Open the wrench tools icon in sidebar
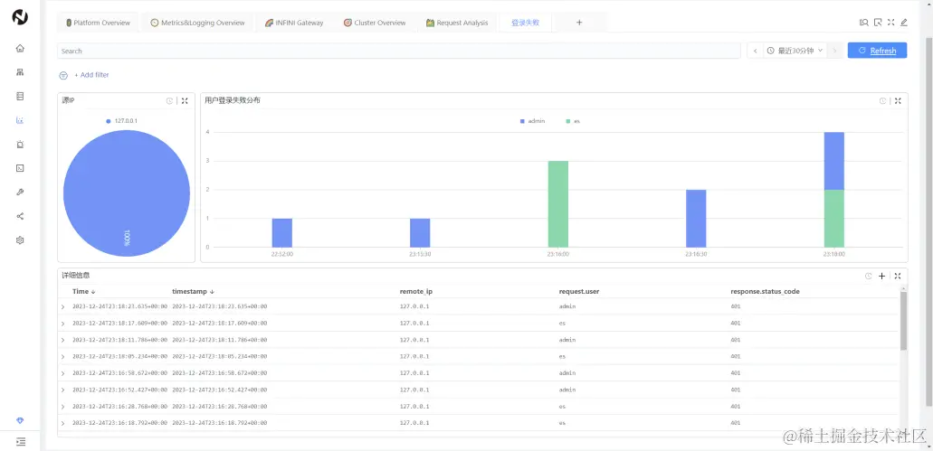 (x=20, y=192)
